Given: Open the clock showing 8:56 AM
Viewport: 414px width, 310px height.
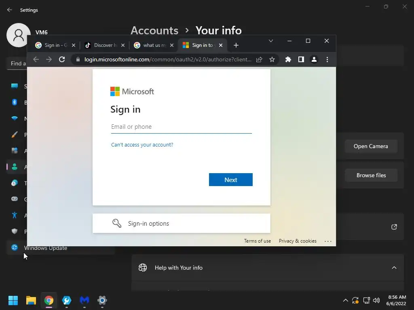Looking at the screenshot, I should pyautogui.click(x=396, y=300).
